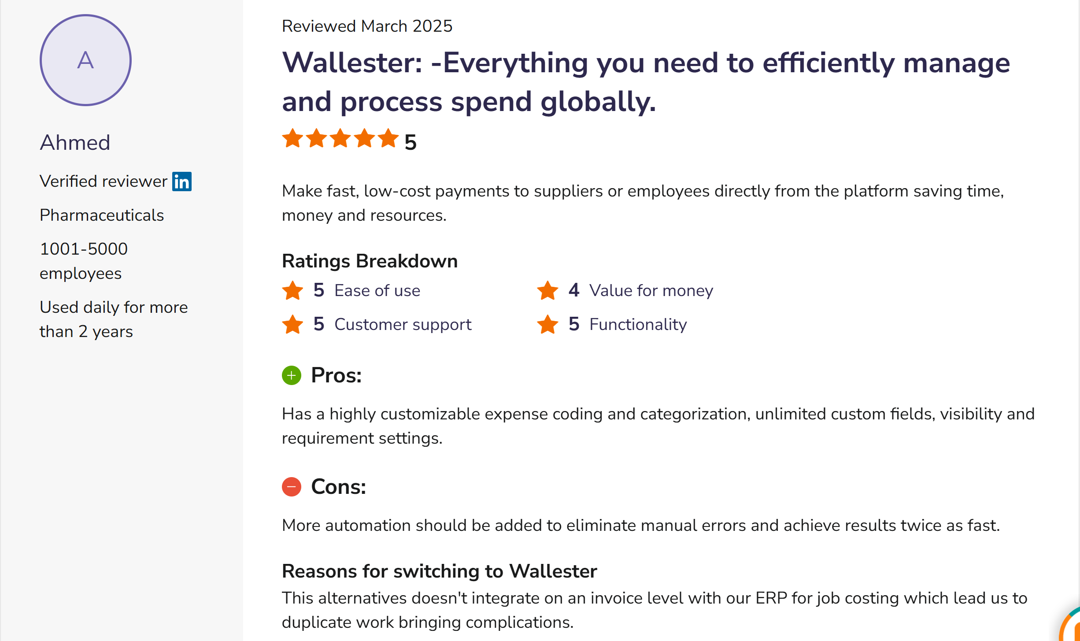Image resolution: width=1080 pixels, height=641 pixels.
Task: Click the review title about Wallester
Action: click(645, 82)
